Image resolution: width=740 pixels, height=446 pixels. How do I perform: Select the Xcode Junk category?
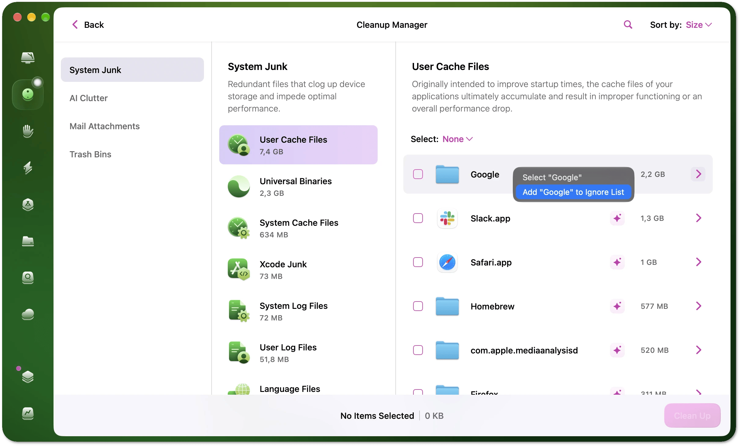coord(298,270)
